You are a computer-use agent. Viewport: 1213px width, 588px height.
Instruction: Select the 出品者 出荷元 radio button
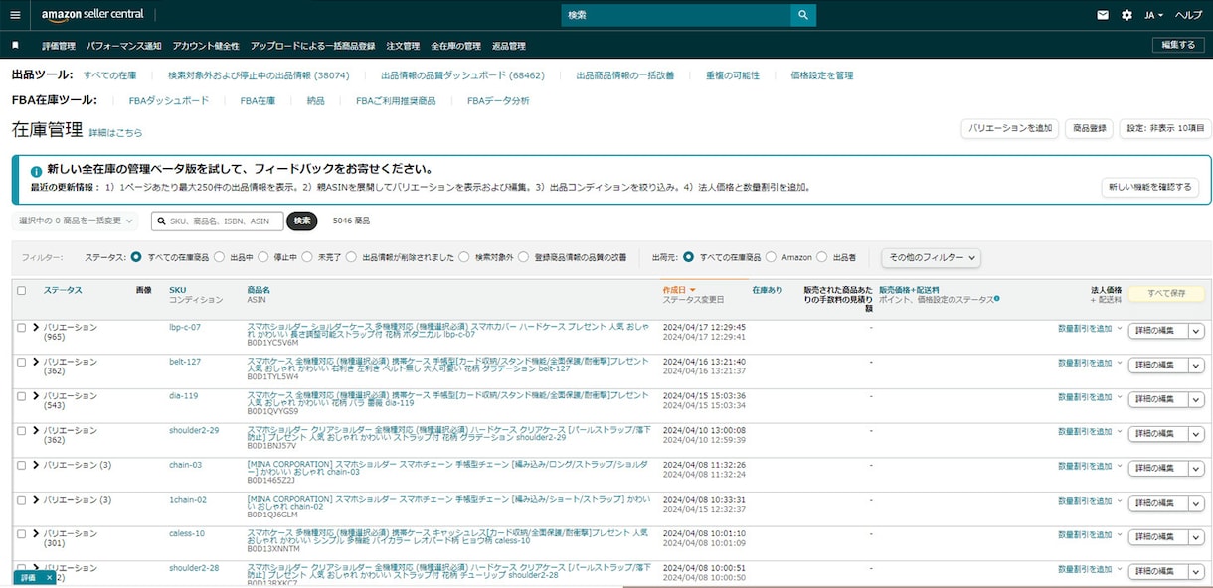(x=821, y=257)
